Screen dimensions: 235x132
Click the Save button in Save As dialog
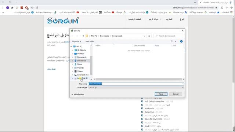(161, 94)
